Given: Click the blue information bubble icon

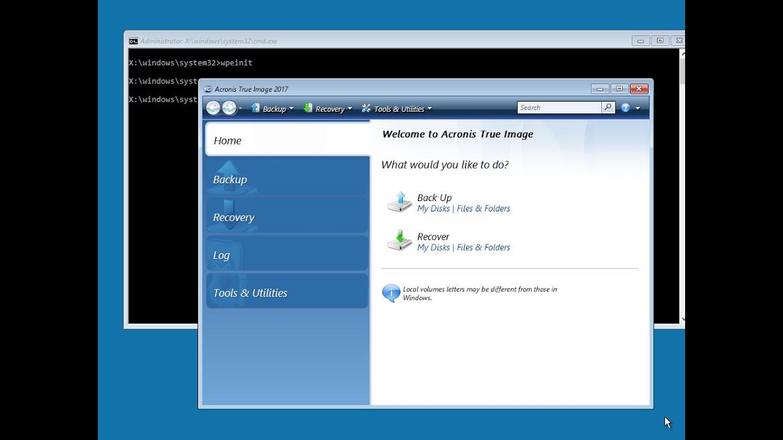Looking at the screenshot, I should click(391, 293).
